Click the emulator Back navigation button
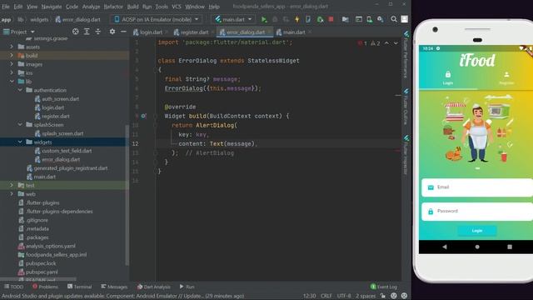The height and width of the screenshot is (300, 533). pyautogui.click(x=445, y=247)
